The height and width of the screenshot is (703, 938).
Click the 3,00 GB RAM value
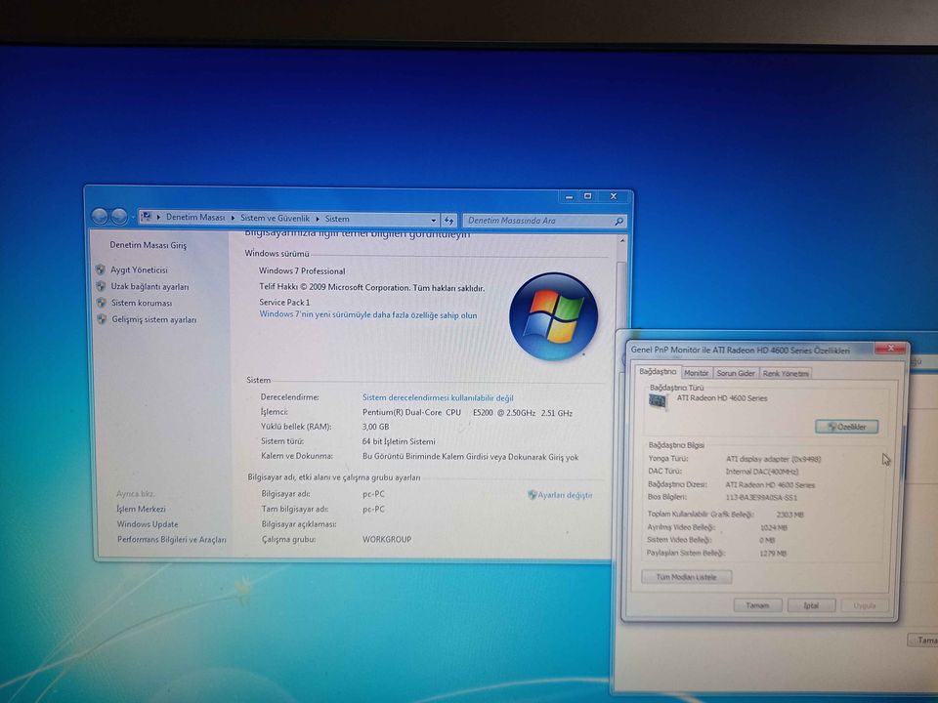click(x=375, y=427)
